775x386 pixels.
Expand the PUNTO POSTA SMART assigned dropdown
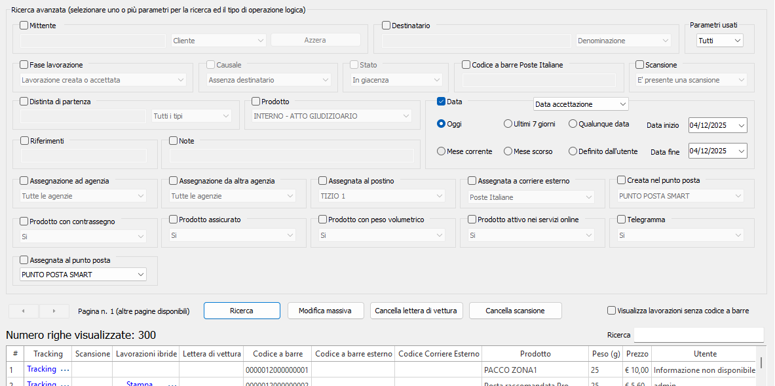(x=140, y=275)
